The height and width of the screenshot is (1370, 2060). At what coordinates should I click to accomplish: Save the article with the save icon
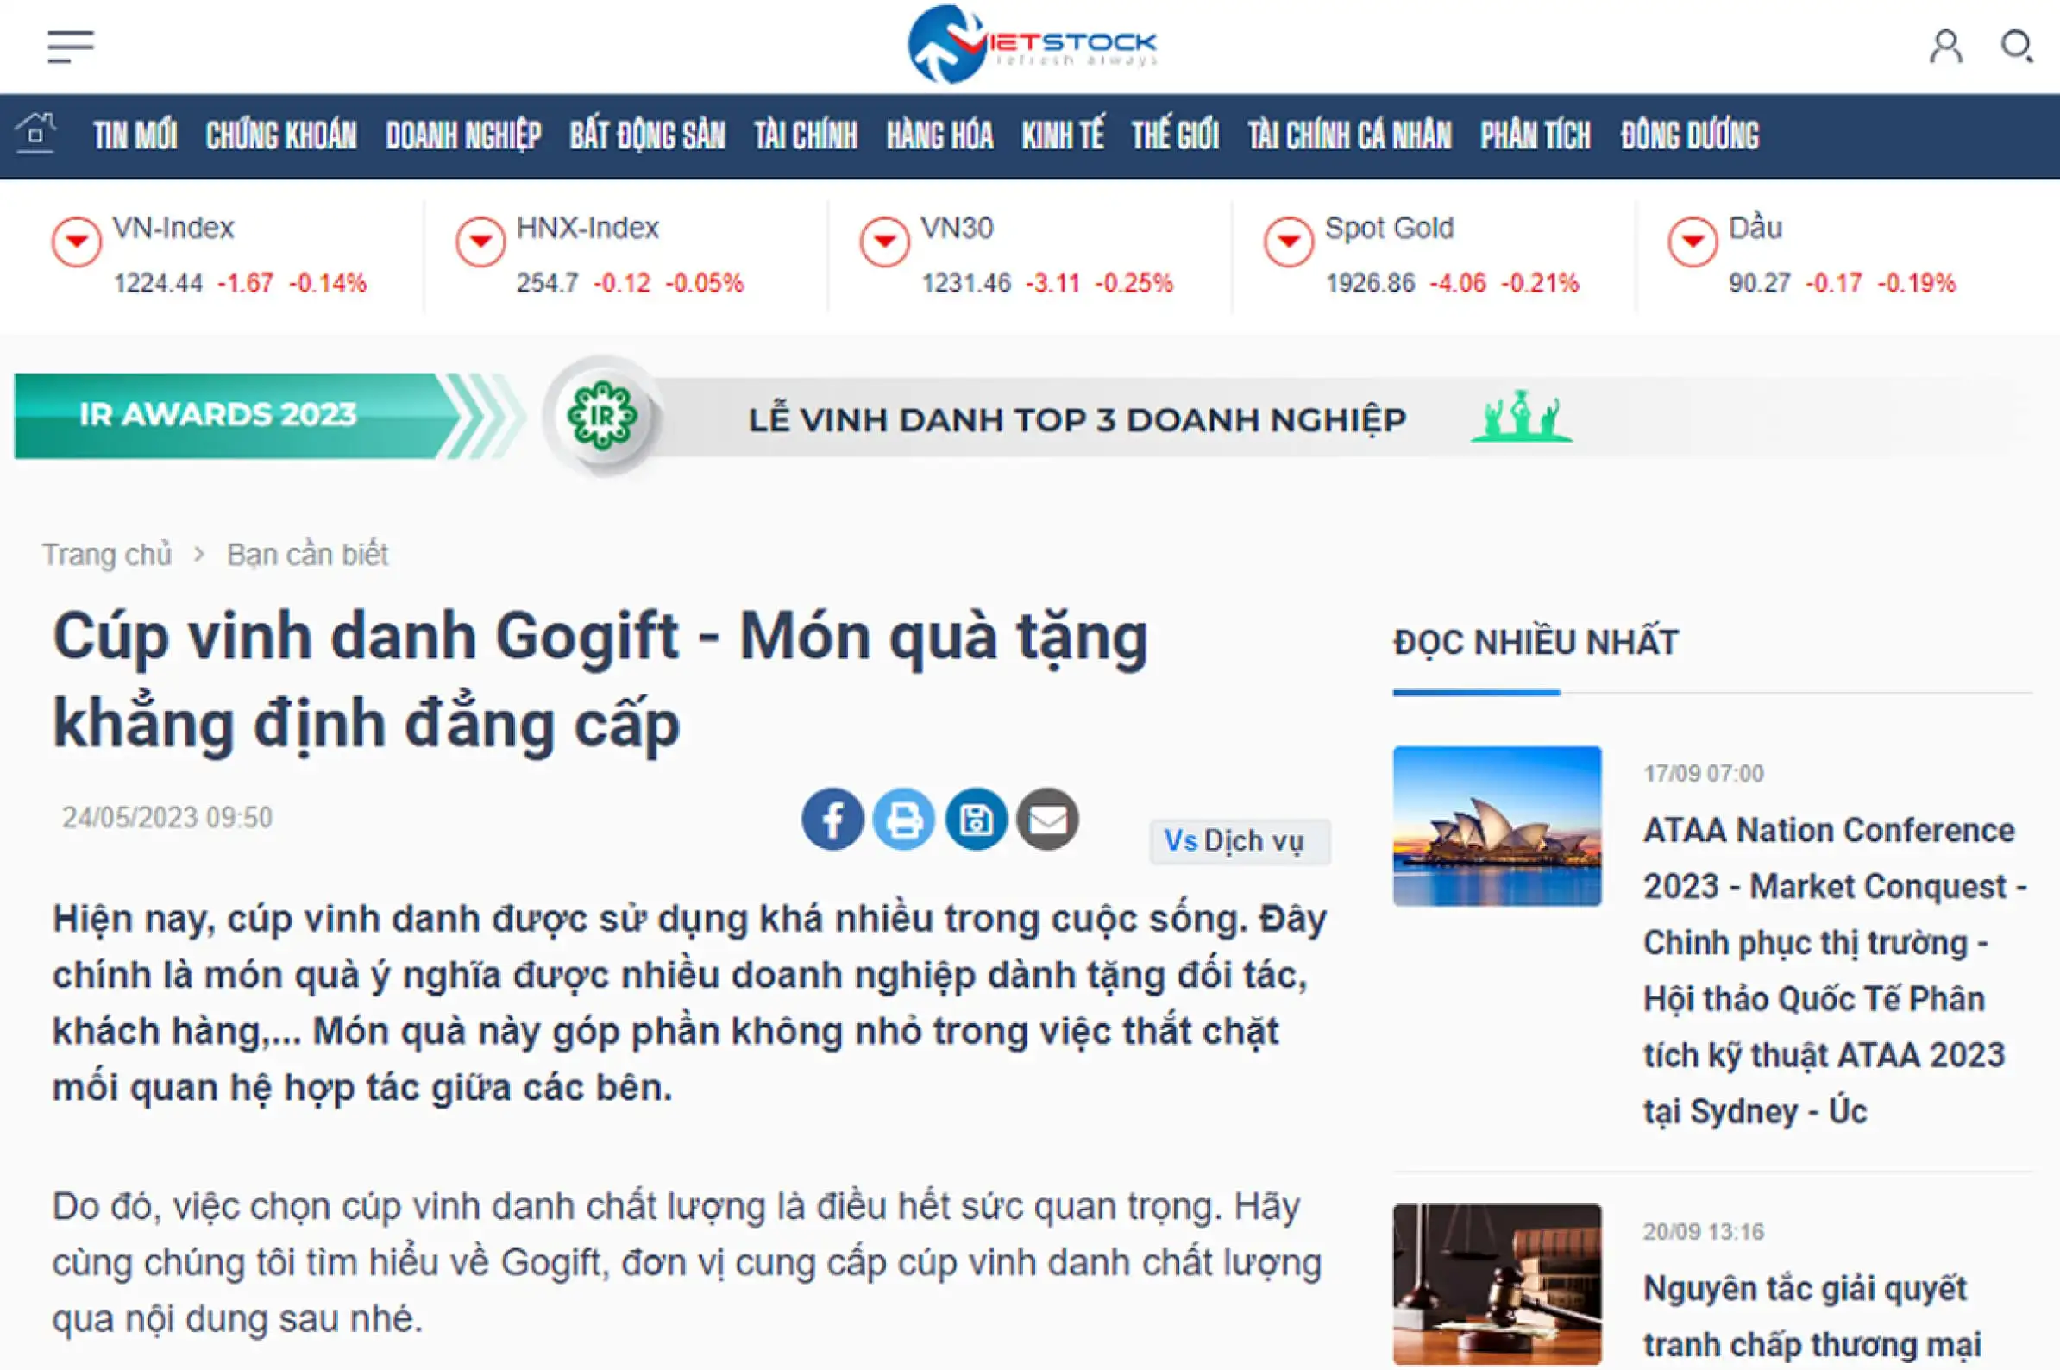977,819
